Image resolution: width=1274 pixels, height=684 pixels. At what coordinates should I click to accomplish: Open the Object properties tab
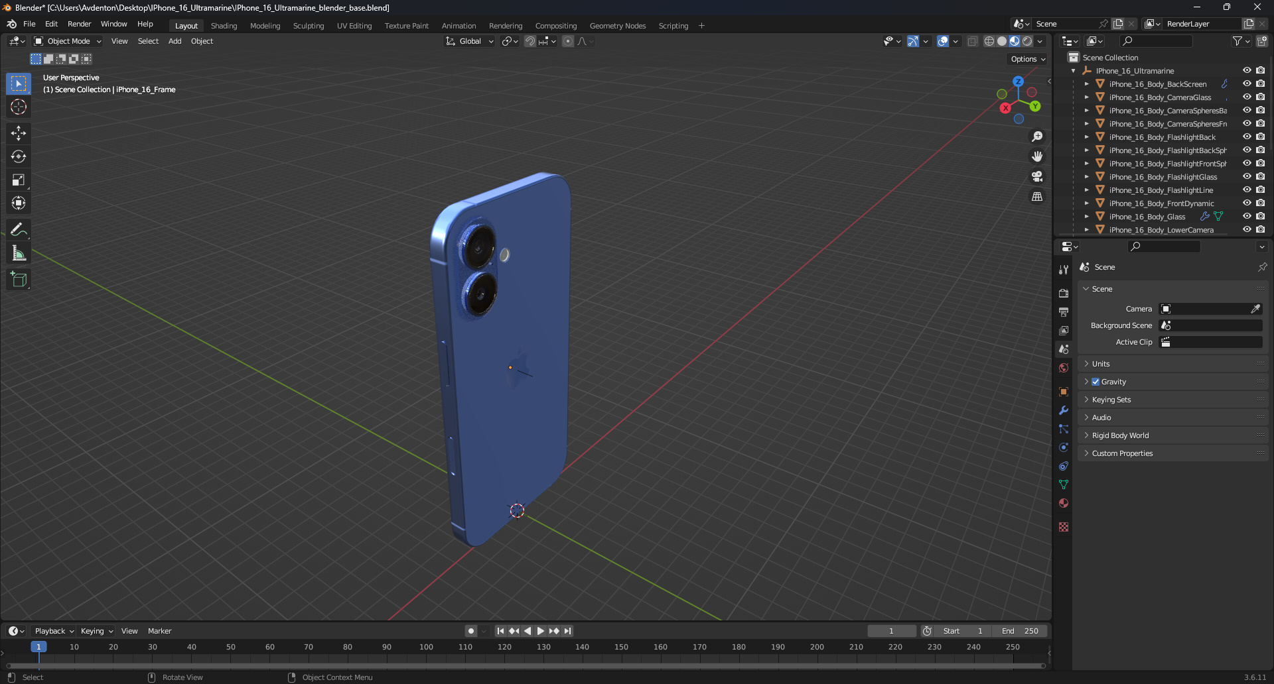1064,391
